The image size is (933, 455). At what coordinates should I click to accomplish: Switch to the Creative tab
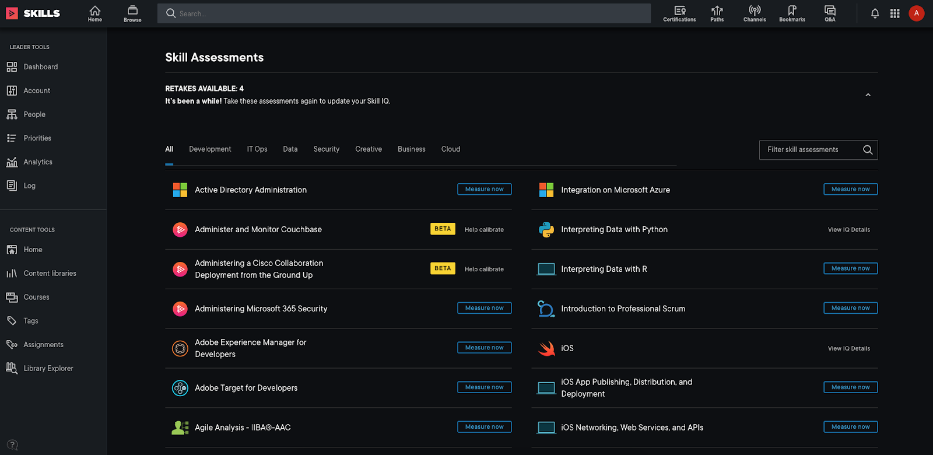369,149
